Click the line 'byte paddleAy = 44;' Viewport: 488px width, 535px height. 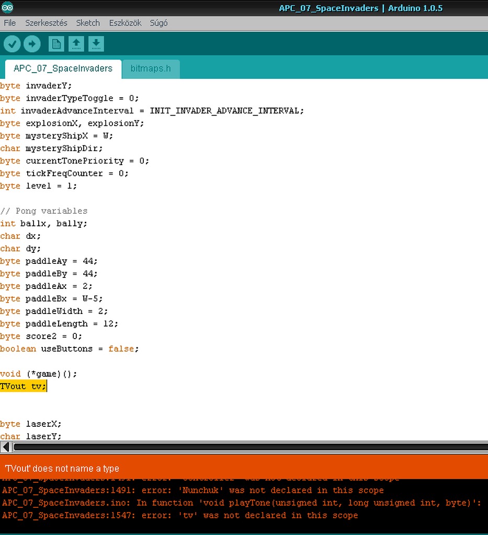pos(49,261)
